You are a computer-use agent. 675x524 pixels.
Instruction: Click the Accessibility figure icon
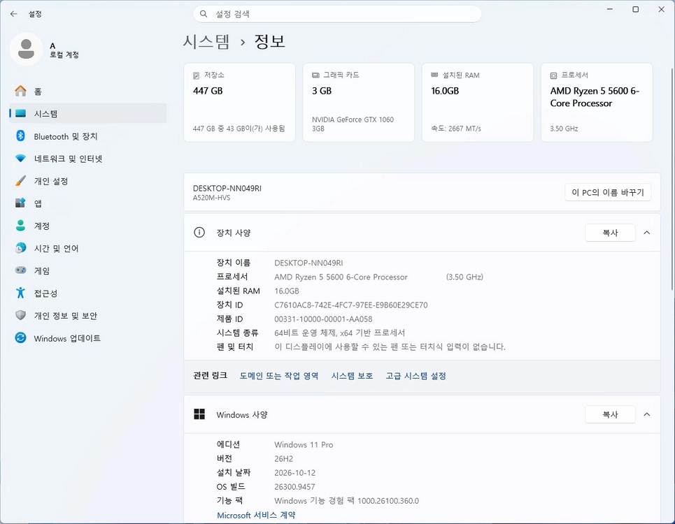tap(20, 293)
